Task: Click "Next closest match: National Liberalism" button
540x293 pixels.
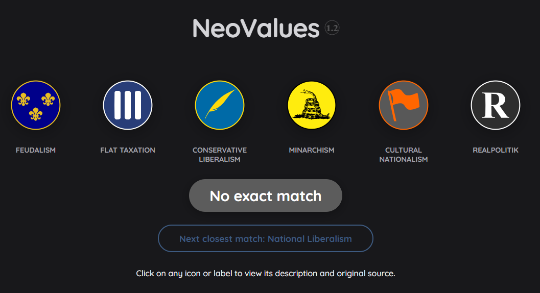Action: click(x=266, y=238)
